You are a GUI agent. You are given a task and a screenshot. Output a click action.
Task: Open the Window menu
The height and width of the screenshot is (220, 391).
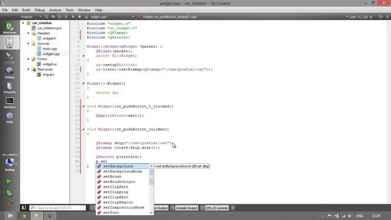tap(84, 10)
